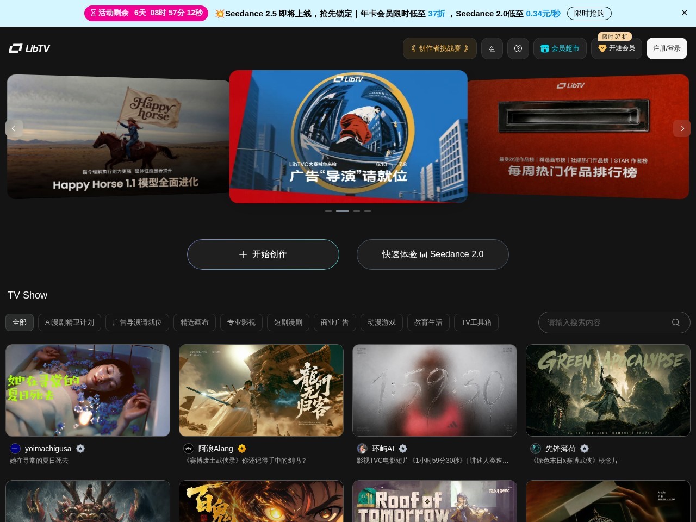Select the fourth carousel indicator dot
This screenshot has width=696, height=522.
pos(368,211)
